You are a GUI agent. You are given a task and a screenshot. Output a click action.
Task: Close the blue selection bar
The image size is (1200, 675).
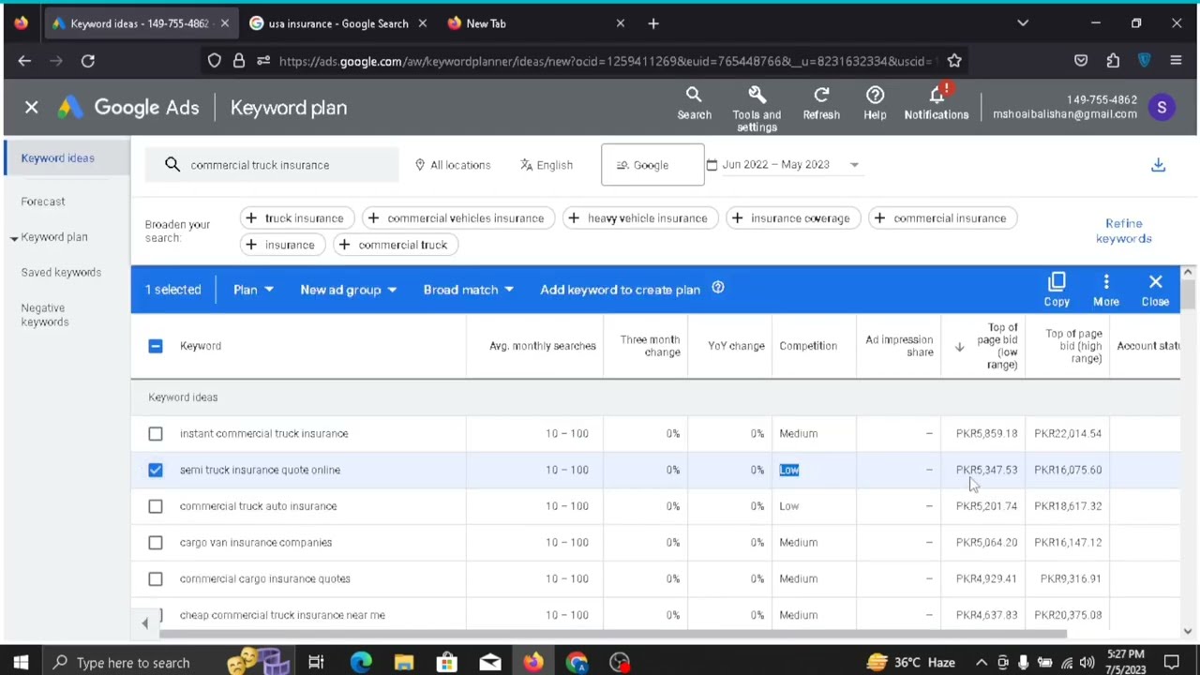pos(1155,289)
